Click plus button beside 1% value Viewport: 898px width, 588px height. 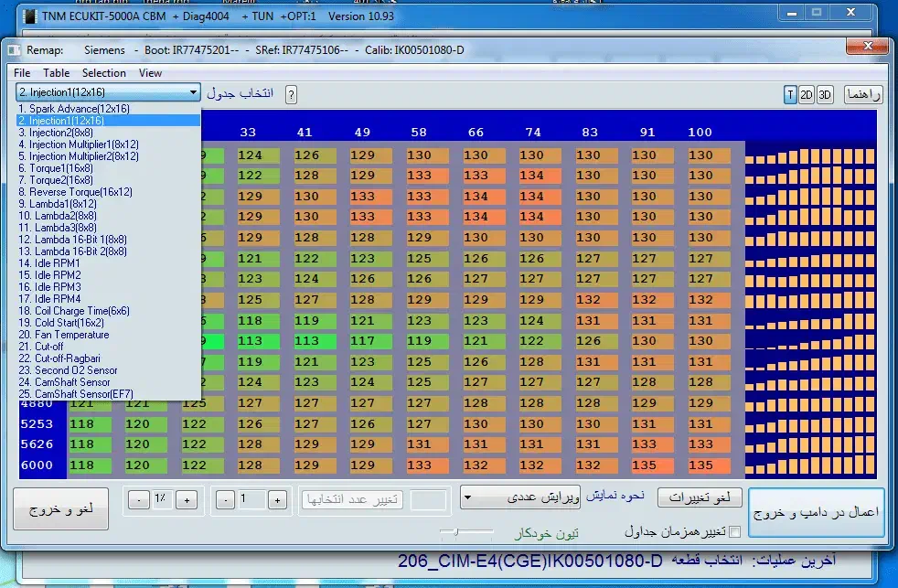tap(187, 500)
